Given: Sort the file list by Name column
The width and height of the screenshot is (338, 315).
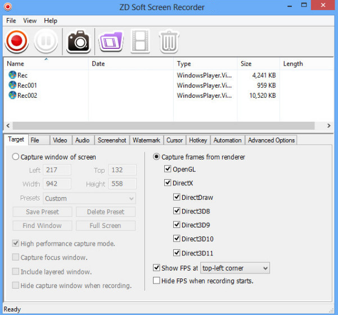Looking at the screenshot, I should [x=46, y=63].
